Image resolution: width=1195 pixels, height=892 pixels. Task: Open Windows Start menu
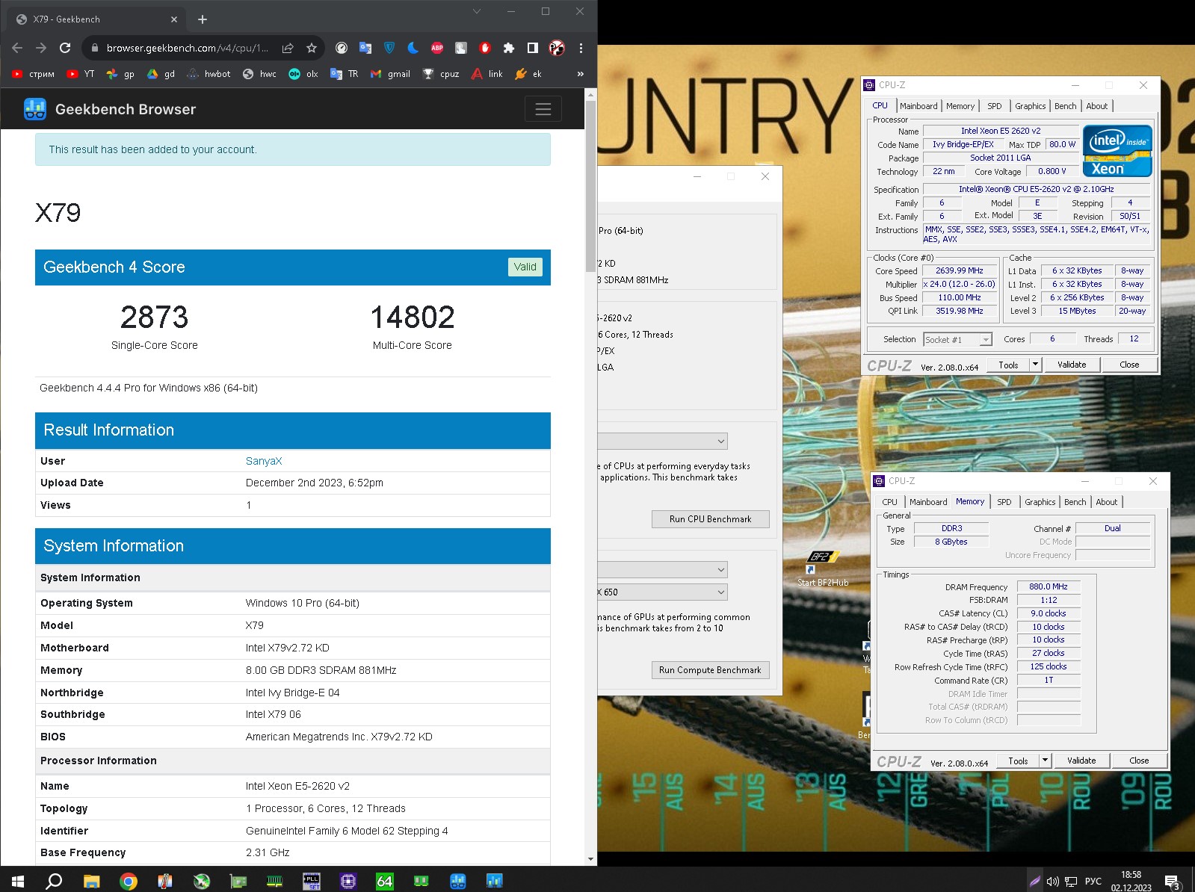pos(18,881)
